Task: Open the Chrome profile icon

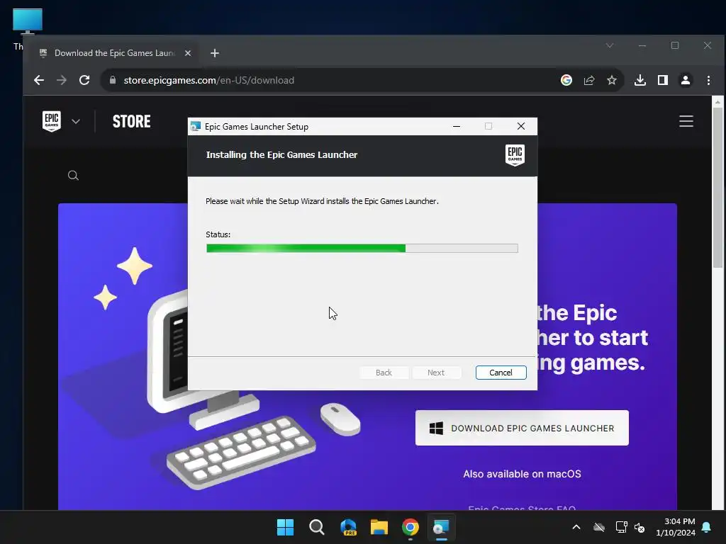Action: [x=686, y=80]
